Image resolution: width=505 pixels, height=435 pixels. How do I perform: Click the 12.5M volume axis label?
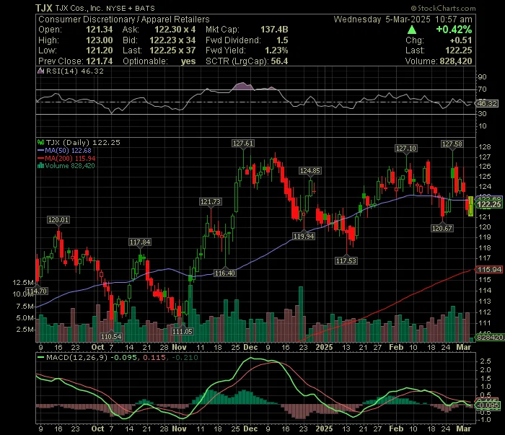click(23, 283)
